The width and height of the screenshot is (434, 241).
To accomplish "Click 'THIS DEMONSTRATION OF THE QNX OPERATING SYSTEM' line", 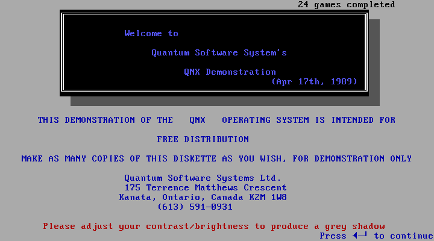I will (x=217, y=120).
